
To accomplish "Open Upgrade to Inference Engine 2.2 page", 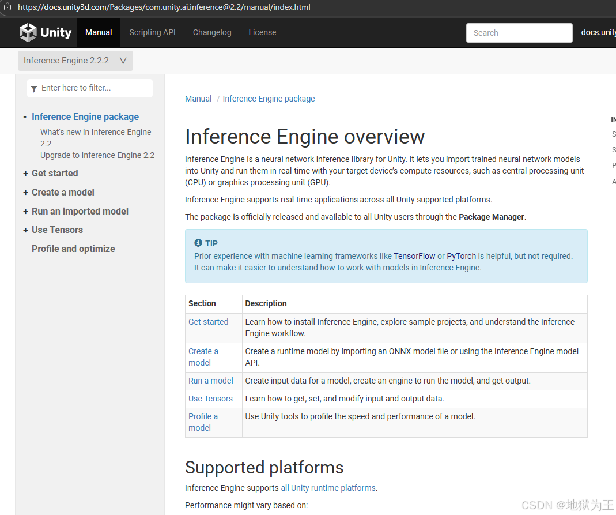I will pos(97,155).
